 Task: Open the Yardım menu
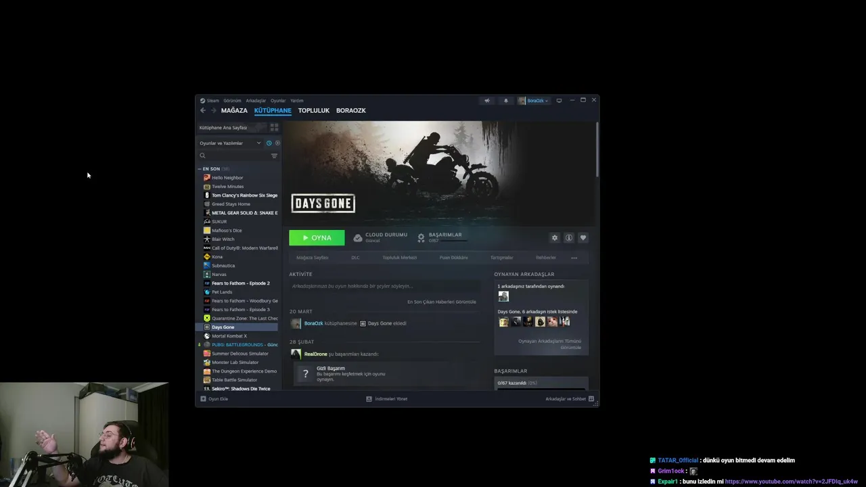click(x=297, y=101)
